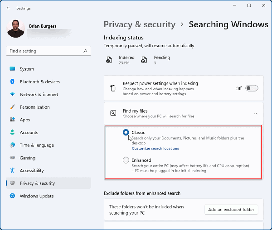Collapse the Find my files section
272x230 pixels.
point(256,114)
